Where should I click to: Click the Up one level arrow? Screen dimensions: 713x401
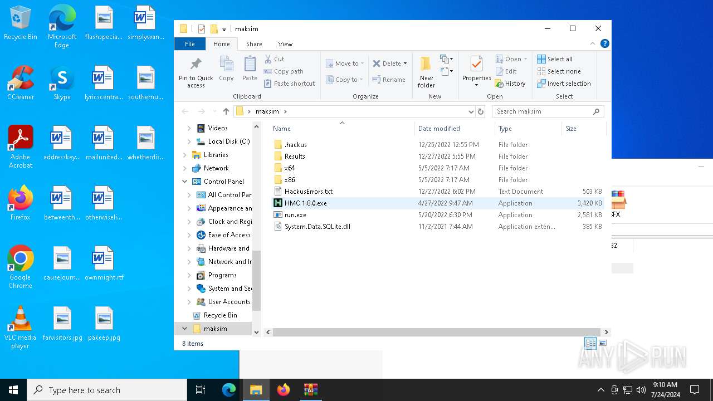[x=226, y=111]
